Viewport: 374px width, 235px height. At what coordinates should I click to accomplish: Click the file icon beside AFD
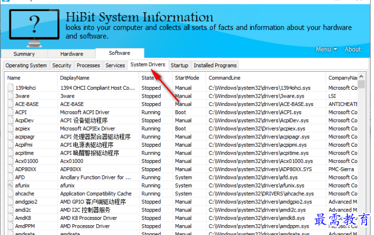(x=10, y=177)
